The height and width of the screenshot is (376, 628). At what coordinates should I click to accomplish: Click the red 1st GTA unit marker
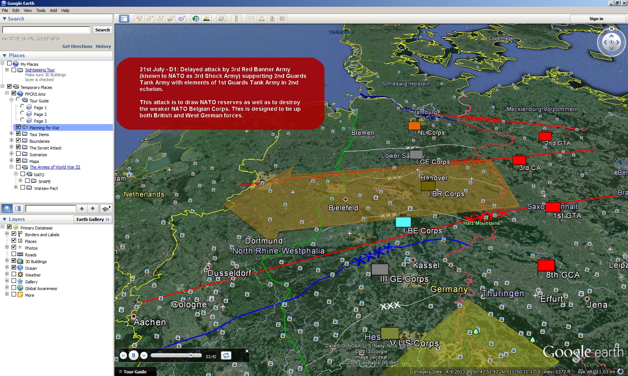coord(553,207)
